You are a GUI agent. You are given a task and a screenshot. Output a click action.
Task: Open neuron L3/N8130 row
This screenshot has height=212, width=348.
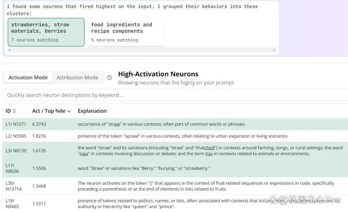tap(175, 151)
